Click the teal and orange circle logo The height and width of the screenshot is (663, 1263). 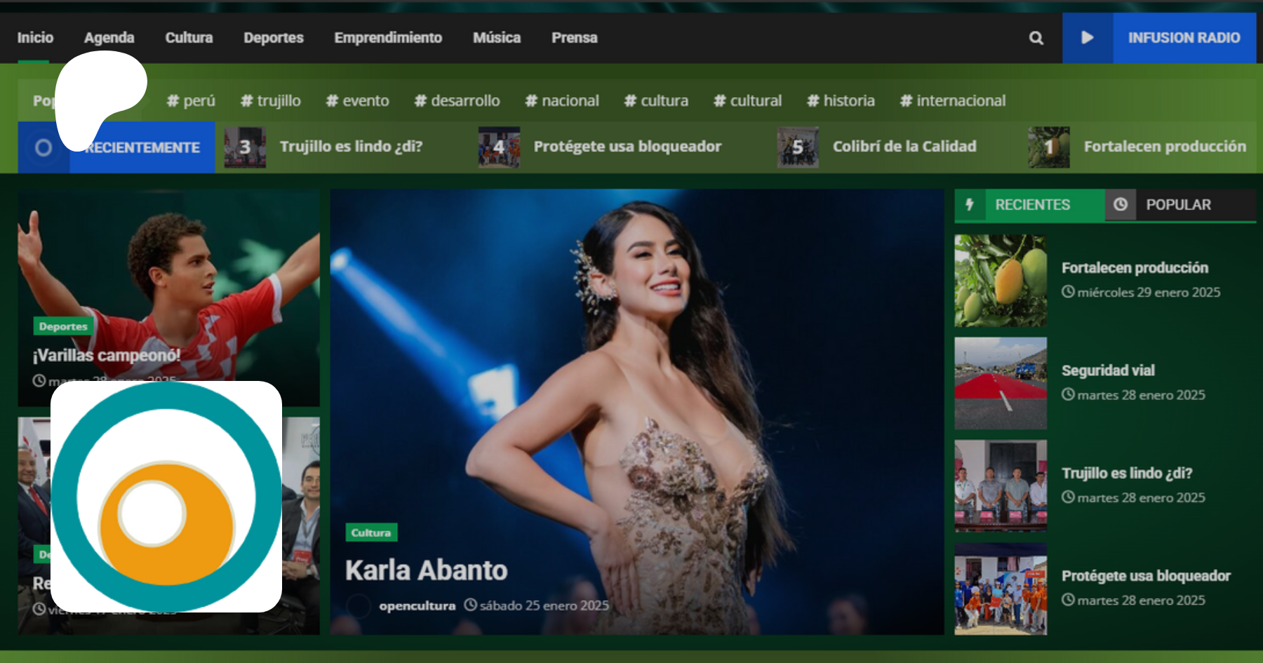pyautogui.click(x=166, y=497)
